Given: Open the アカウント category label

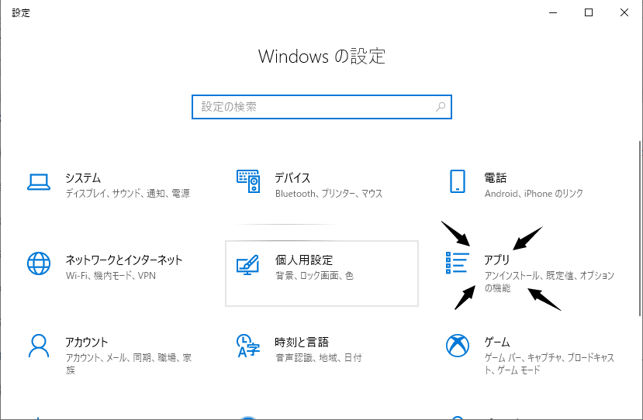Looking at the screenshot, I should click(x=87, y=343).
